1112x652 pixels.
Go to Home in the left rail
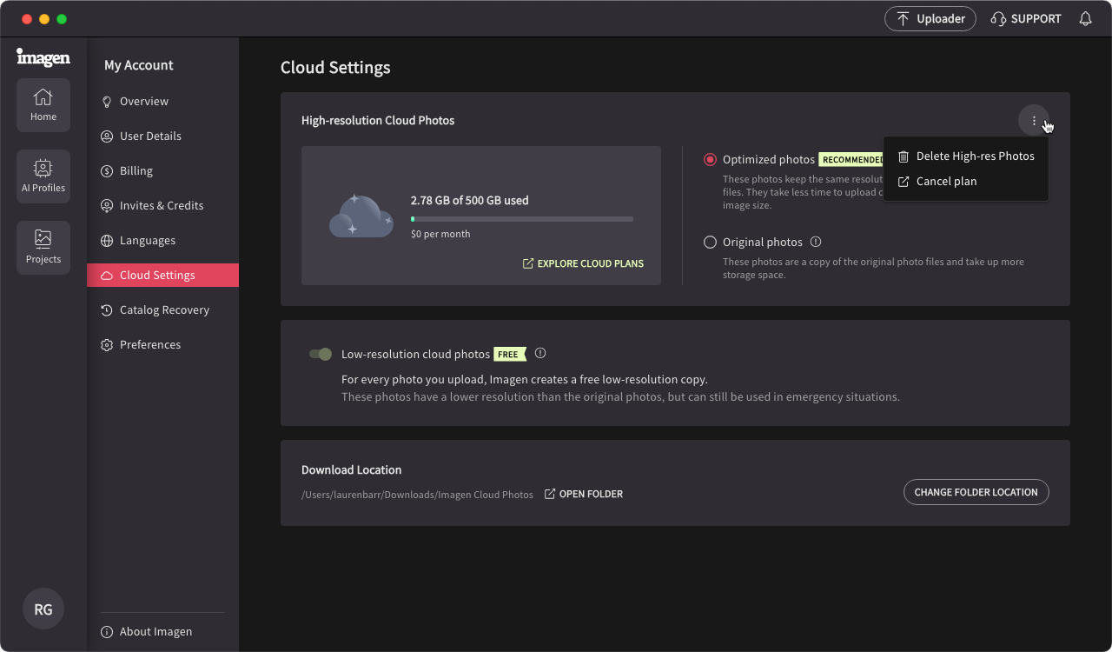click(43, 105)
